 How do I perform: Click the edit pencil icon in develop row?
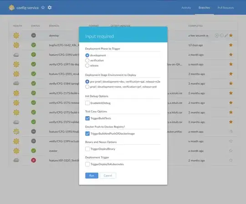click(x=226, y=36)
